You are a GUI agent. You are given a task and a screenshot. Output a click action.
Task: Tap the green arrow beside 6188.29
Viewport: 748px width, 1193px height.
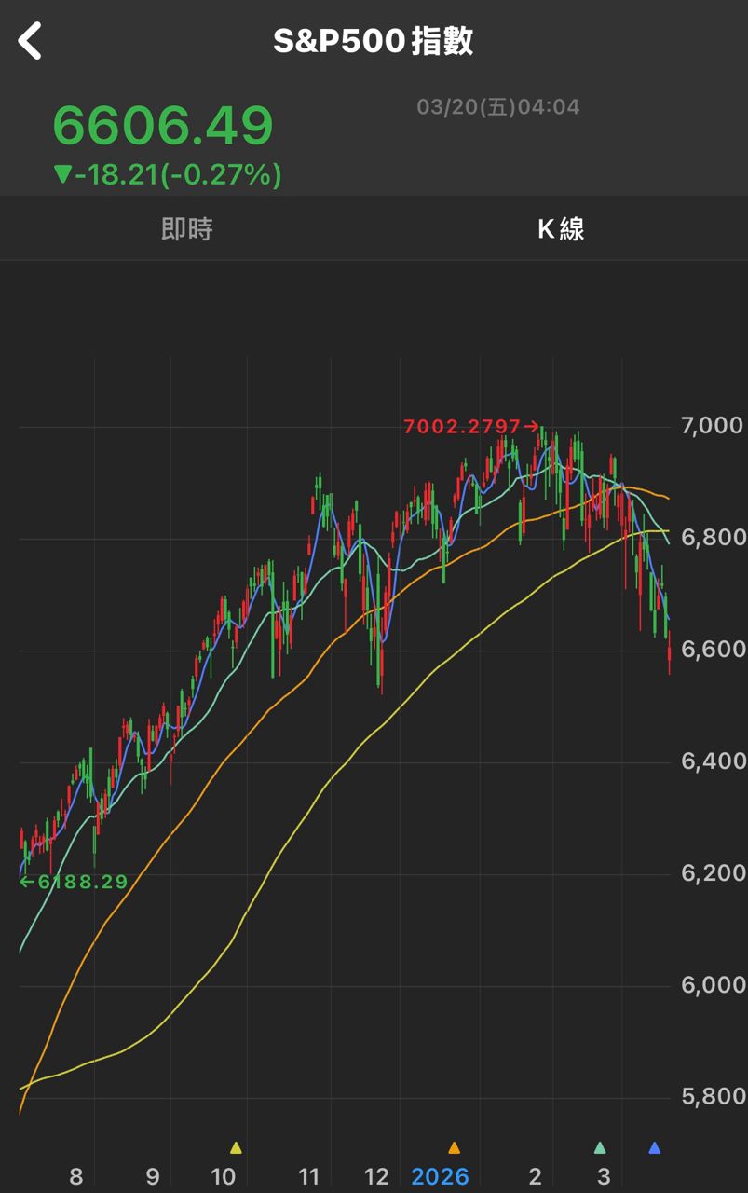pos(27,882)
